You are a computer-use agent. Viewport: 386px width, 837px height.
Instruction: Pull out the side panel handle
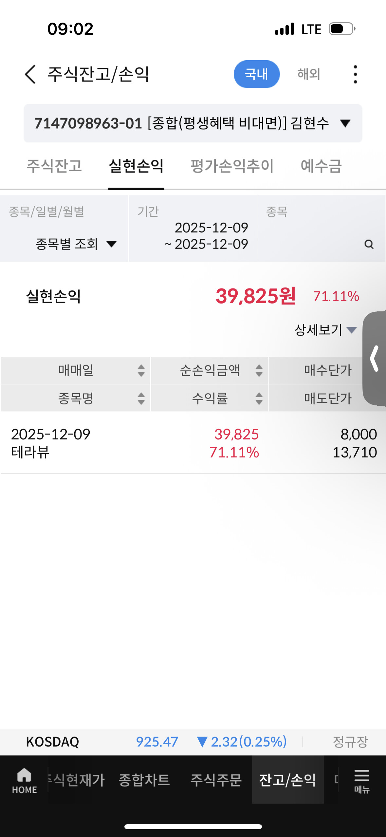(375, 358)
